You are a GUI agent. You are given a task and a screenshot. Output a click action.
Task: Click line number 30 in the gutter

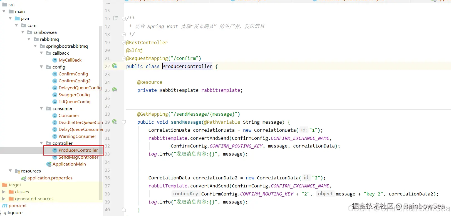(x=107, y=130)
